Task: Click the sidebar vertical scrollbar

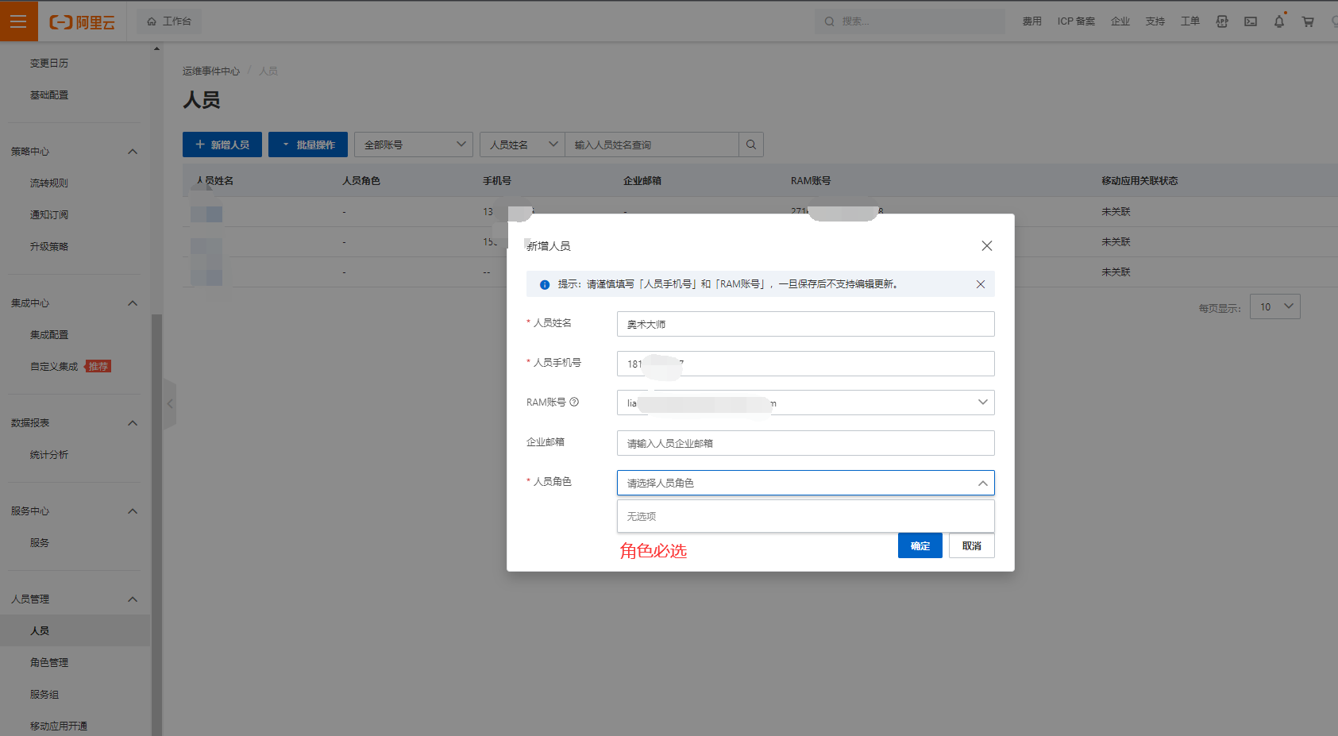Action: (x=156, y=524)
